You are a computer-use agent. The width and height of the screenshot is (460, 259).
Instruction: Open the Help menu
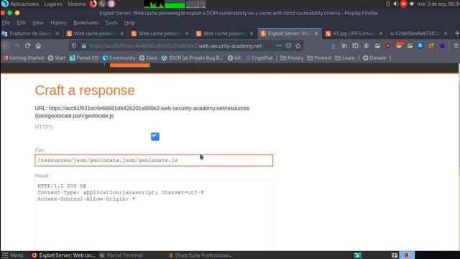coord(129,22)
